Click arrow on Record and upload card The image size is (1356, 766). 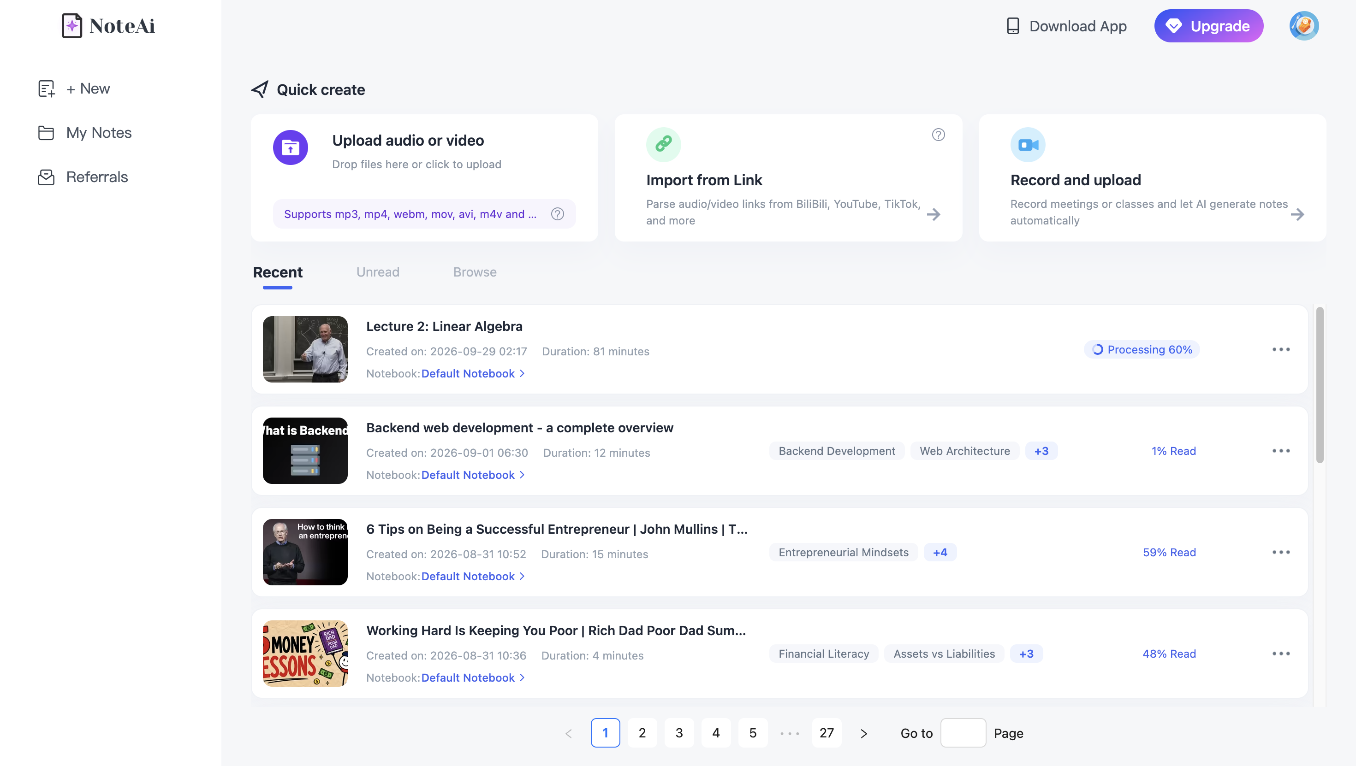point(1297,214)
